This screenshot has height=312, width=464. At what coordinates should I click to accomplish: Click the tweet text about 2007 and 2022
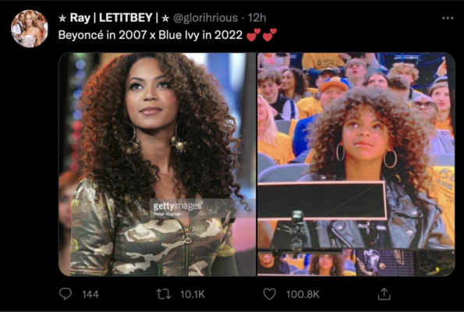click(151, 35)
